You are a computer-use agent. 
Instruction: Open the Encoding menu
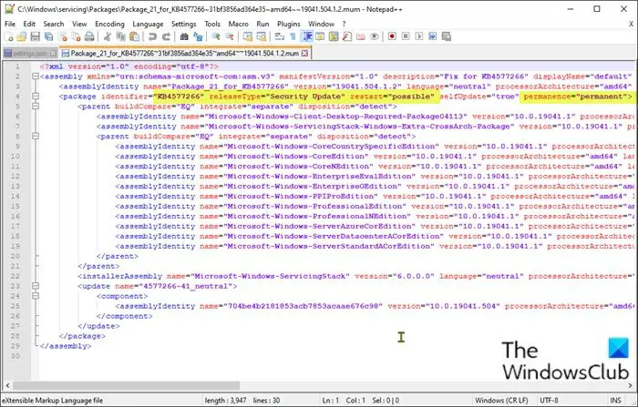109,24
